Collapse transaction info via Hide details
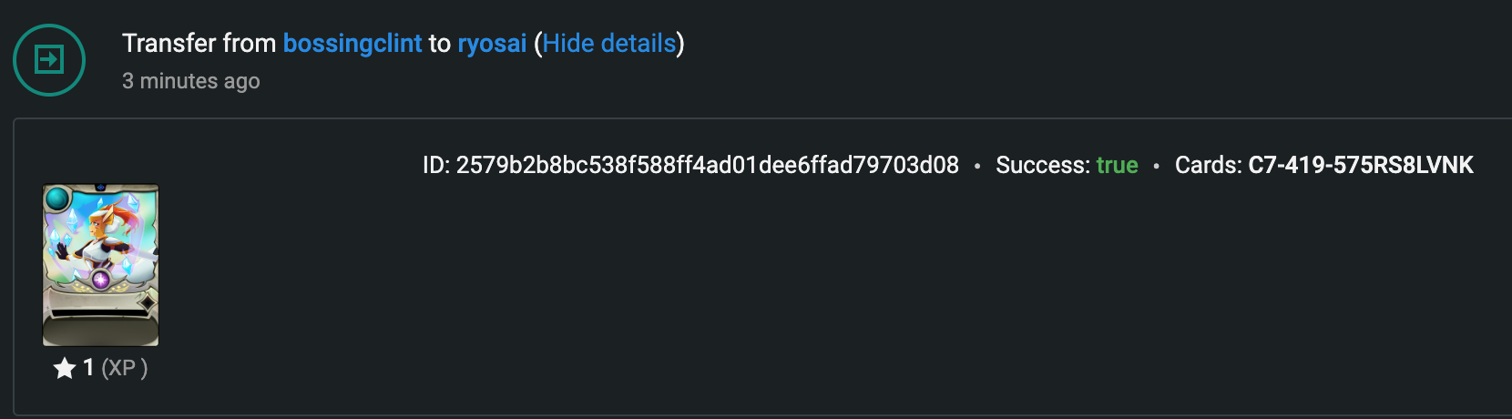The image size is (1512, 419). pos(609,43)
